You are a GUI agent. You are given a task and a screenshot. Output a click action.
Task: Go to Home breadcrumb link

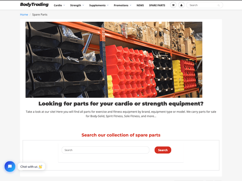pos(24,15)
